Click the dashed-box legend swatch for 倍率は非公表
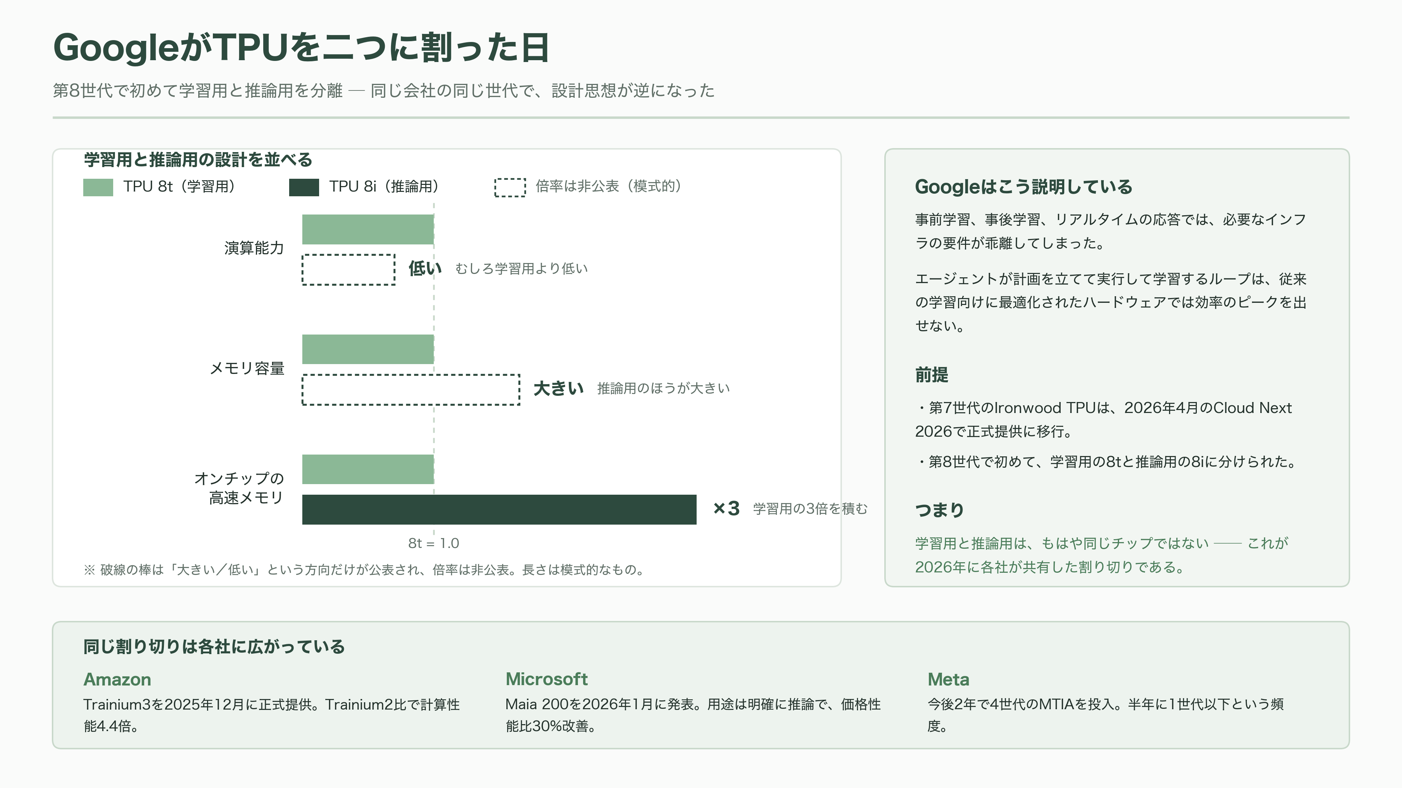This screenshot has height=788, width=1402. (510, 187)
